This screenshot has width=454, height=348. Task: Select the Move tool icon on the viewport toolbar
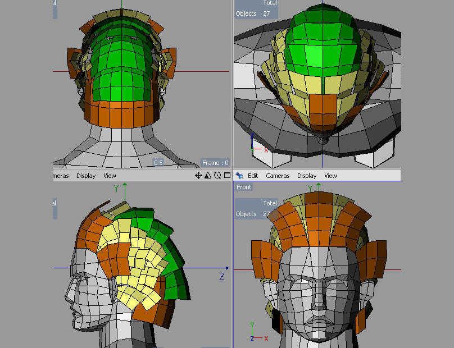click(198, 175)
